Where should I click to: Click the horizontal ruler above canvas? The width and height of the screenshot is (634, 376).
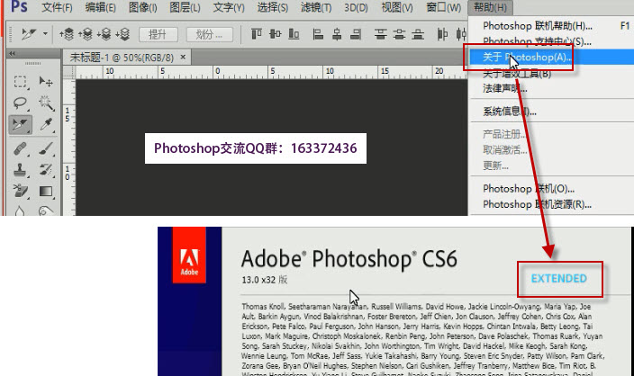[x=272, y=72]
